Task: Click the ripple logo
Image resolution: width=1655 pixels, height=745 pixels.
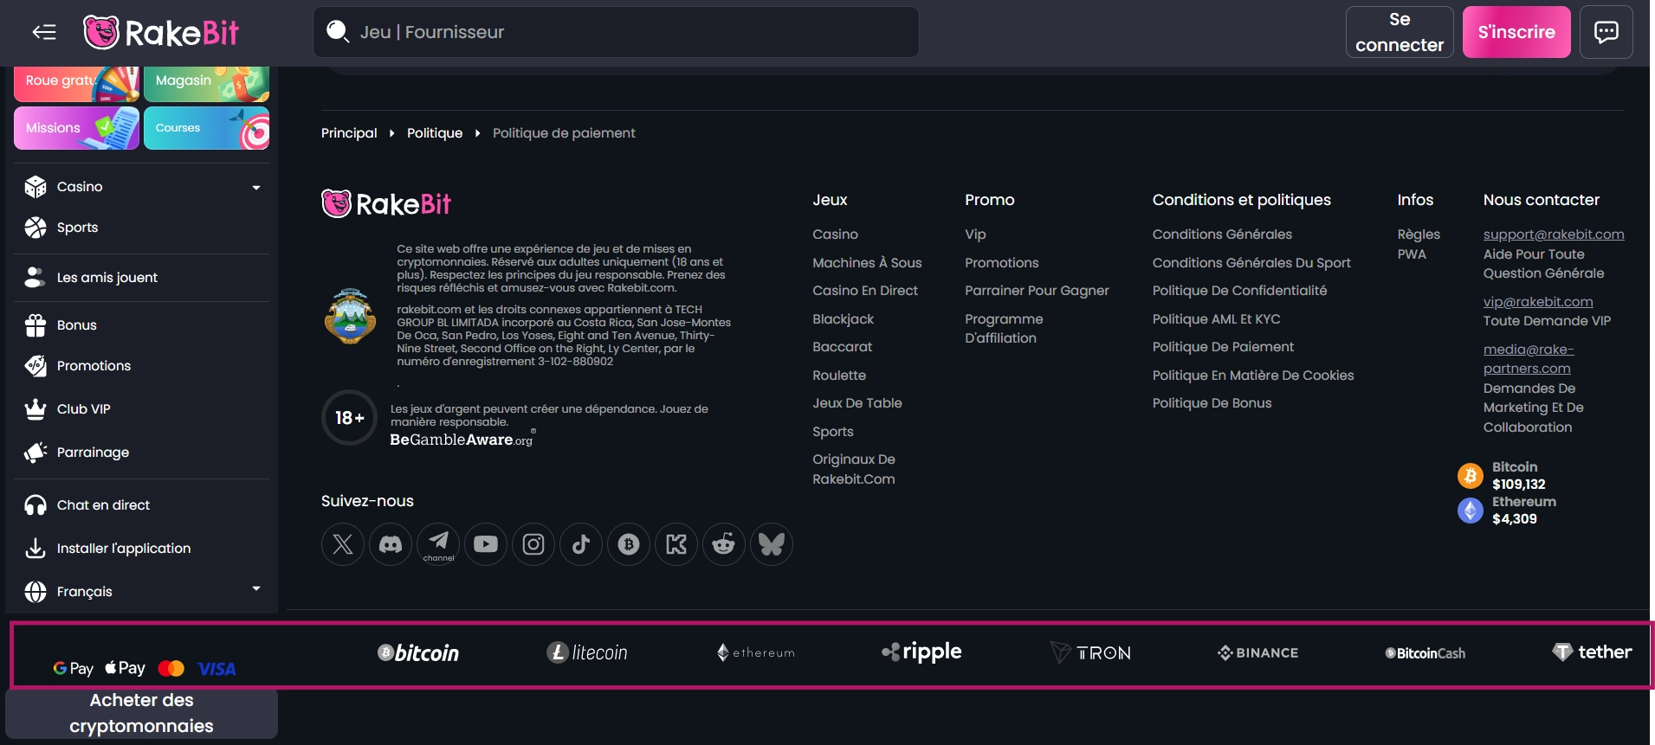Action: click(x=921, y=652)
